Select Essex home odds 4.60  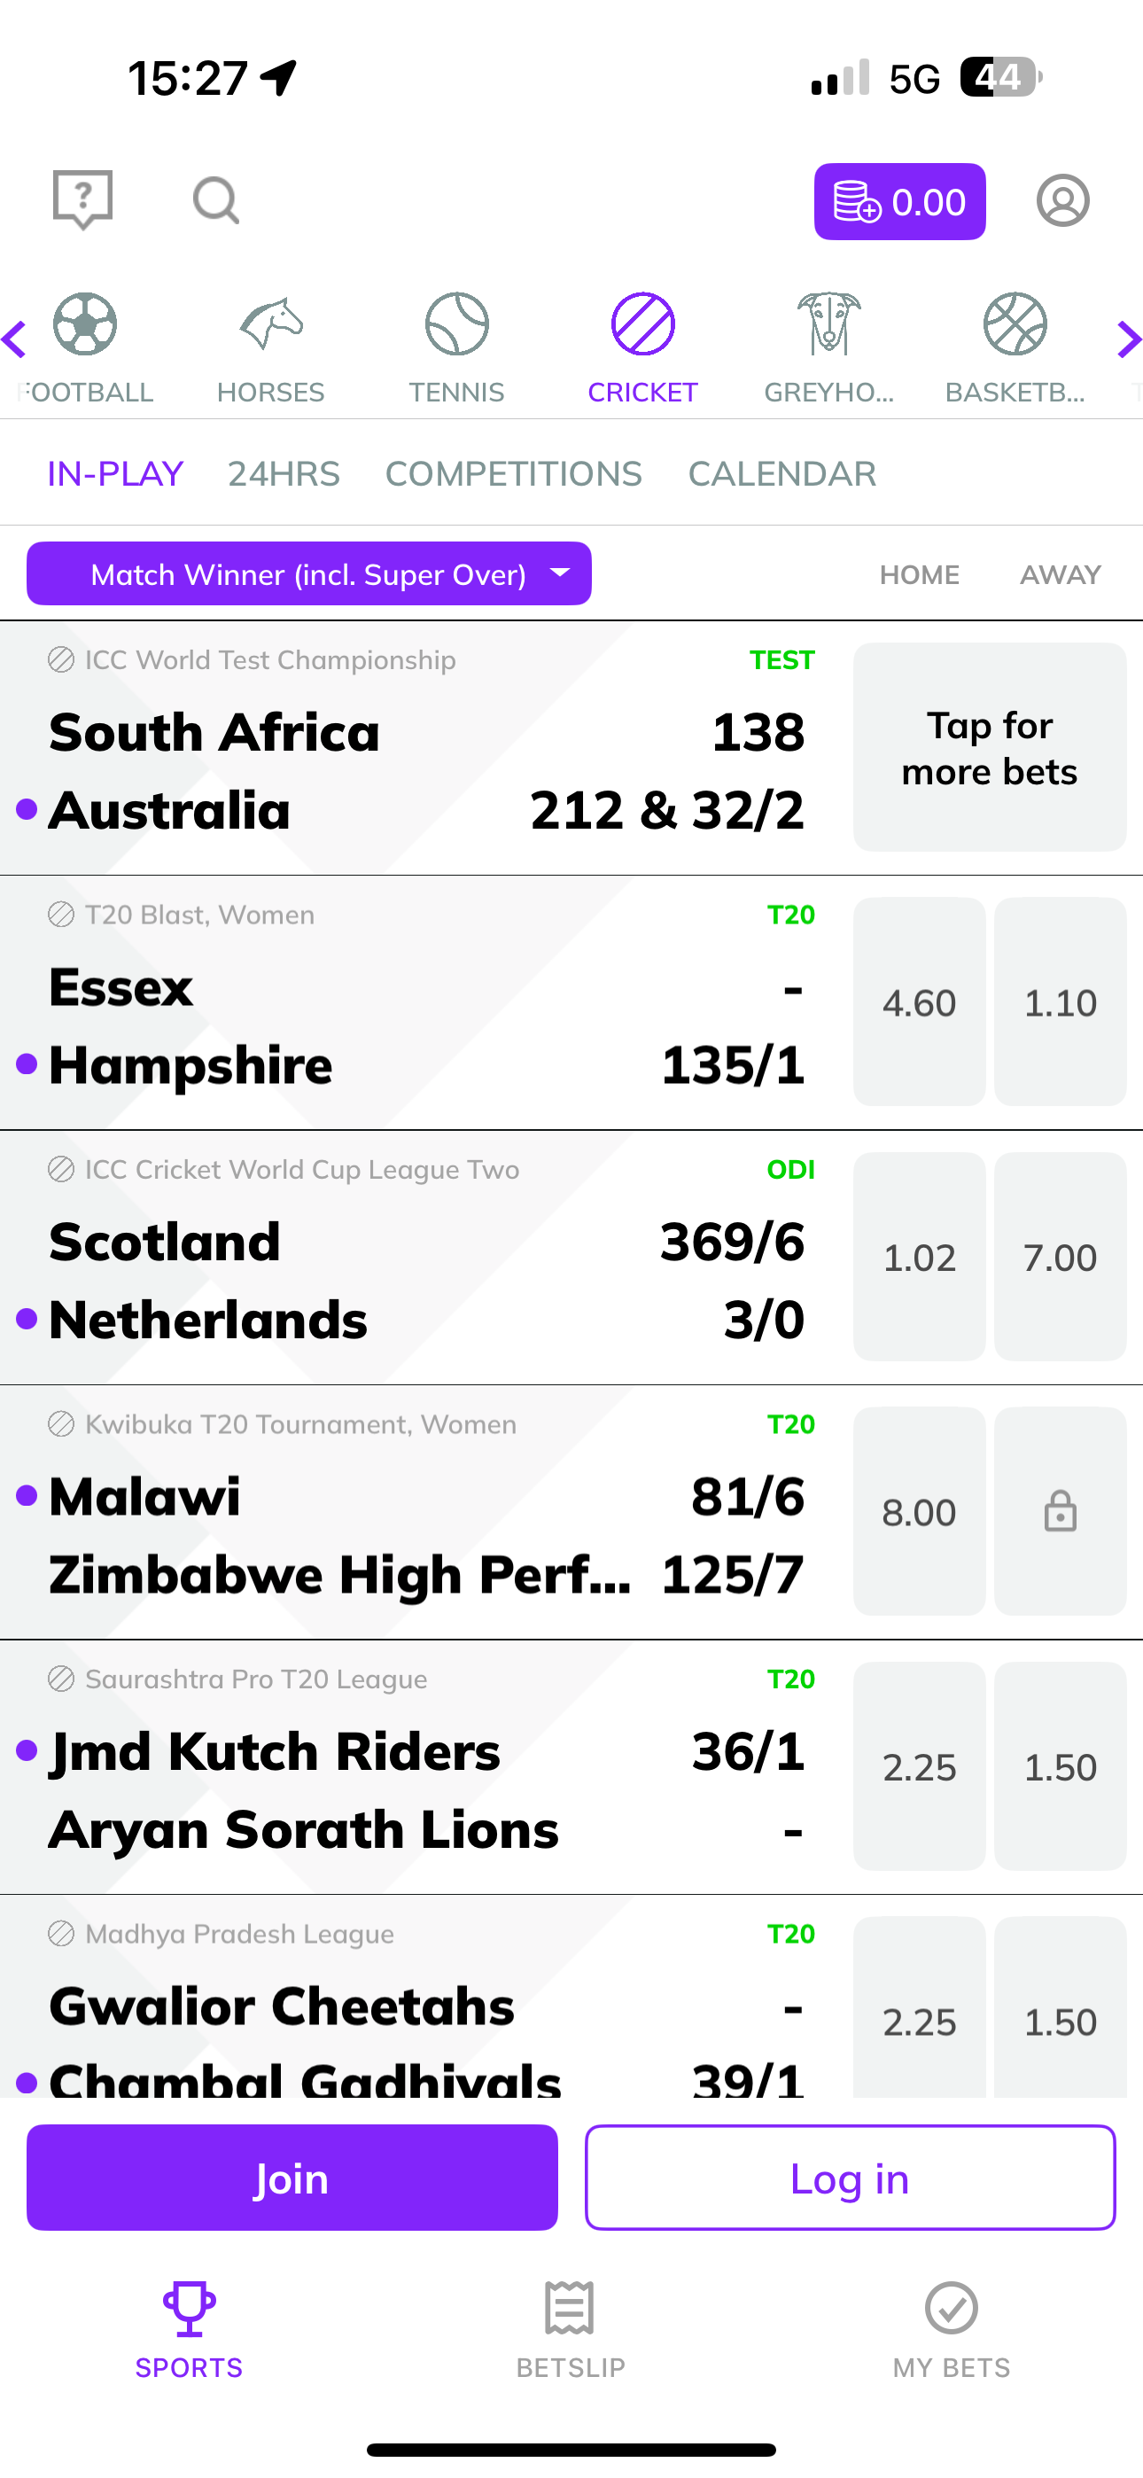[919, 1002]
